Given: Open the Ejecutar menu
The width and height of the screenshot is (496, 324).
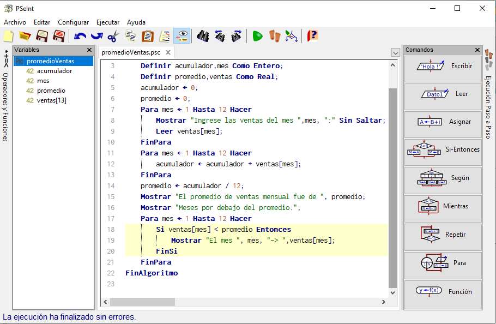Looking at the screenshot, I should (108, 22).
